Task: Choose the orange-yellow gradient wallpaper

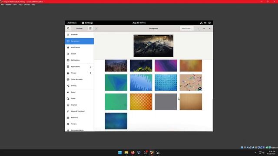Action: [191, 65]
